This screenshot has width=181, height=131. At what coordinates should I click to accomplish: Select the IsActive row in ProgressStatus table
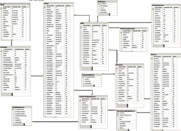[92, 79]
